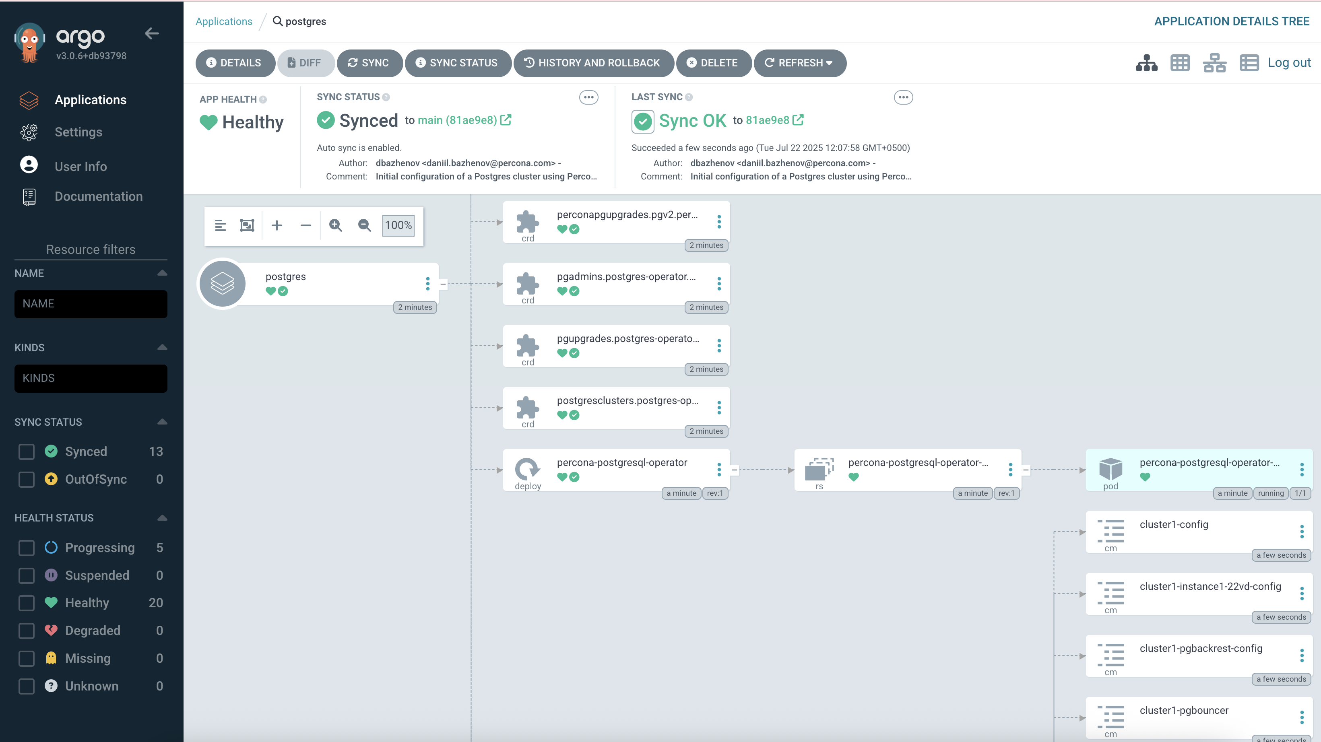Click the fit-to-screen graph icon
The image size is (1321, 742).
click(247, 225)
